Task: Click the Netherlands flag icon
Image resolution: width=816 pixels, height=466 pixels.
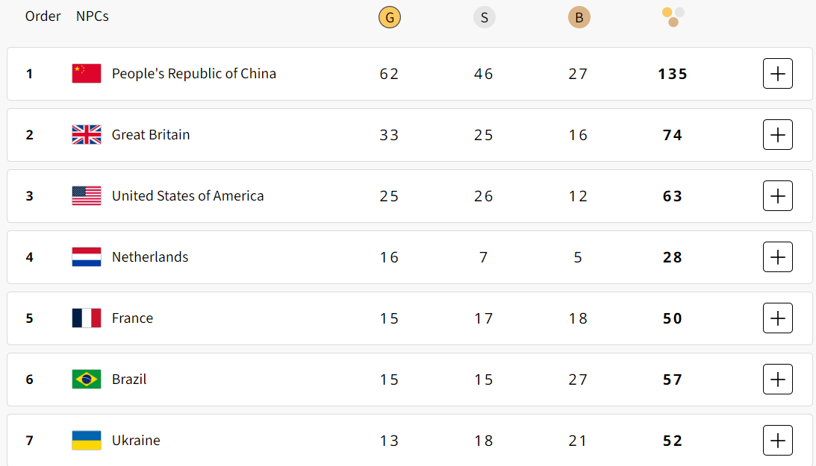Action: pyautogui.click(x=87, y=257)
